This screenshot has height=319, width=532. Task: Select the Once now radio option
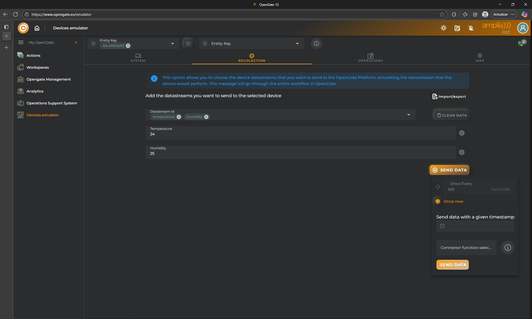click(x=438, y=201)
